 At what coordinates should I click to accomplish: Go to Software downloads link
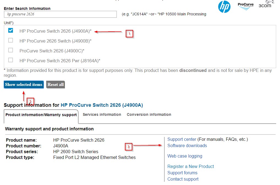tap(187, 145)
